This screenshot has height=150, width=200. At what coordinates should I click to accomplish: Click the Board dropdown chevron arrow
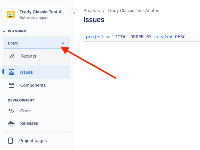coord(63,43)
